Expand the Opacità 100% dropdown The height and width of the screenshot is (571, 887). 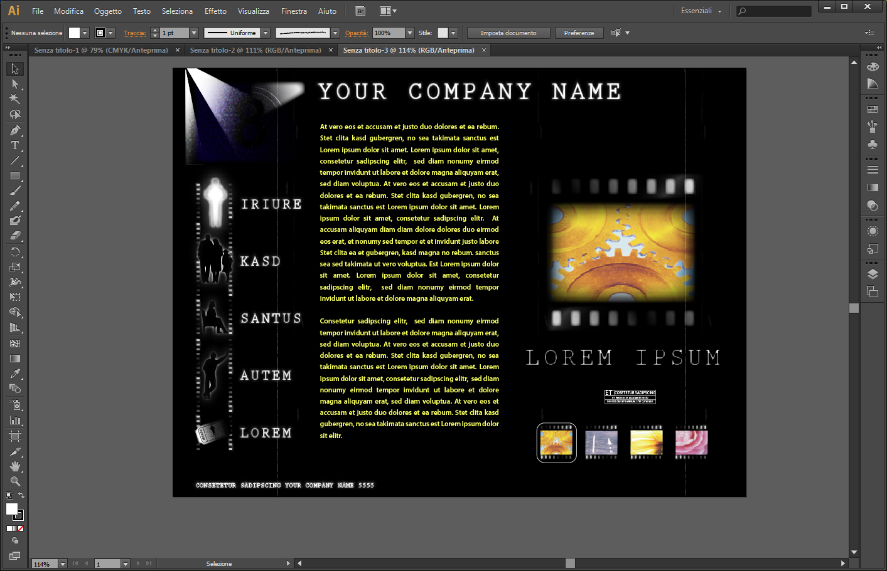pos(410,33)
